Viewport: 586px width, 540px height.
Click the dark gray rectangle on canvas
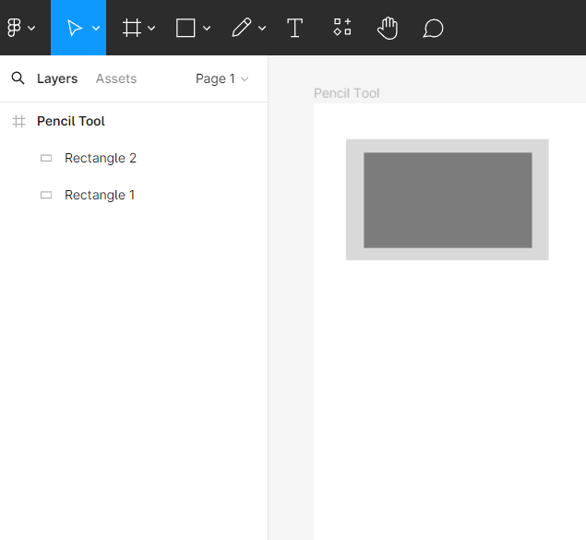(448, 200)
